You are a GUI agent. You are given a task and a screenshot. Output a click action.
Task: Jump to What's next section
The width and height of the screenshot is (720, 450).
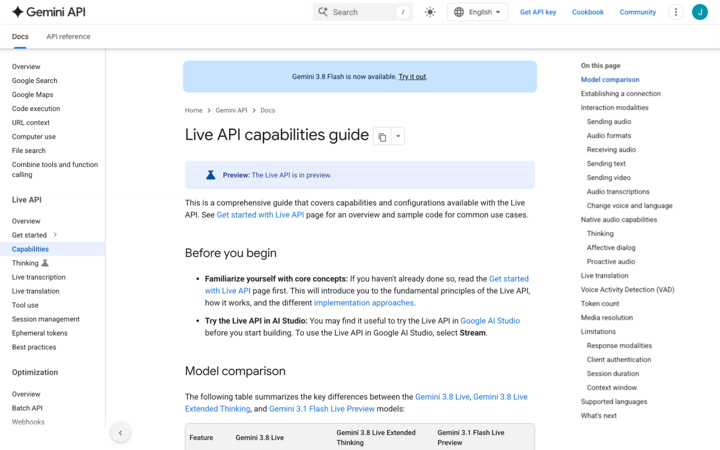599,416
